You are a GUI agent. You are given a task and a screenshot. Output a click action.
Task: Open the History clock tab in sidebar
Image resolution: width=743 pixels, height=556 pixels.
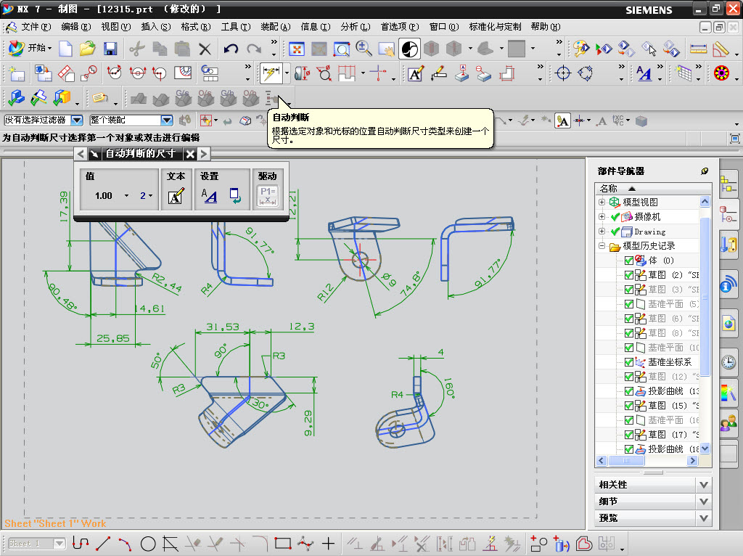[728, 362]
